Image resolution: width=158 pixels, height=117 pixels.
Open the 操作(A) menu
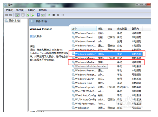coord(20,10)
